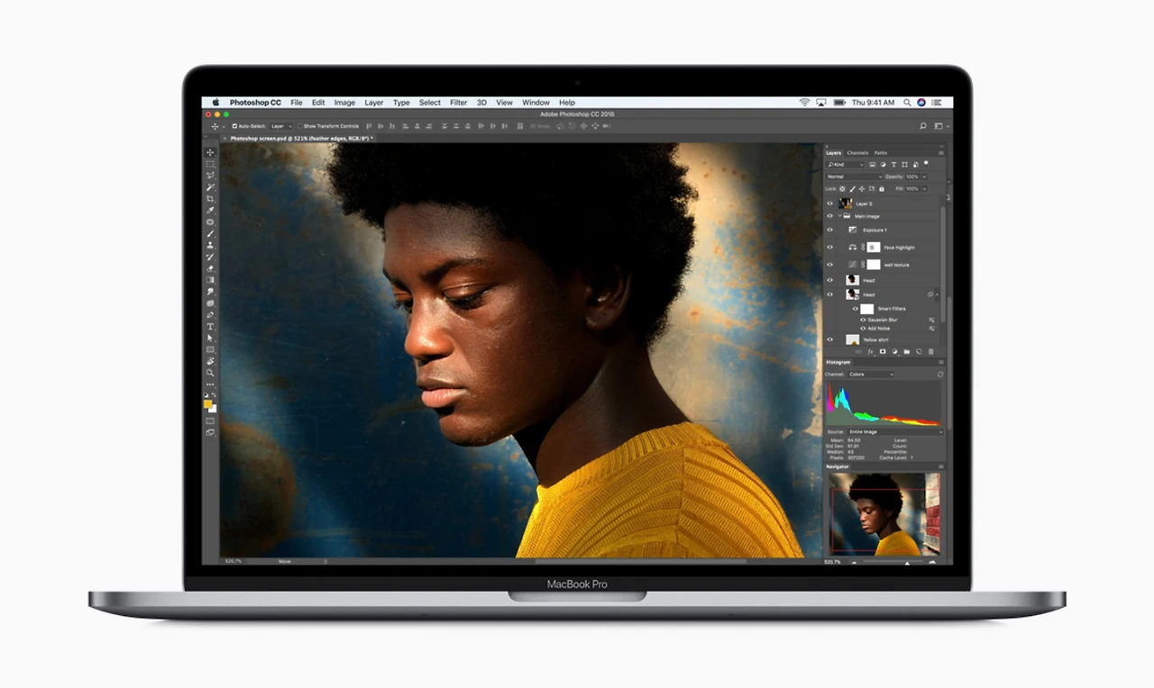This screenshot has width=1154, height=688.
Task: Hide the Yellow shirt layer
Action: point(830,339)
